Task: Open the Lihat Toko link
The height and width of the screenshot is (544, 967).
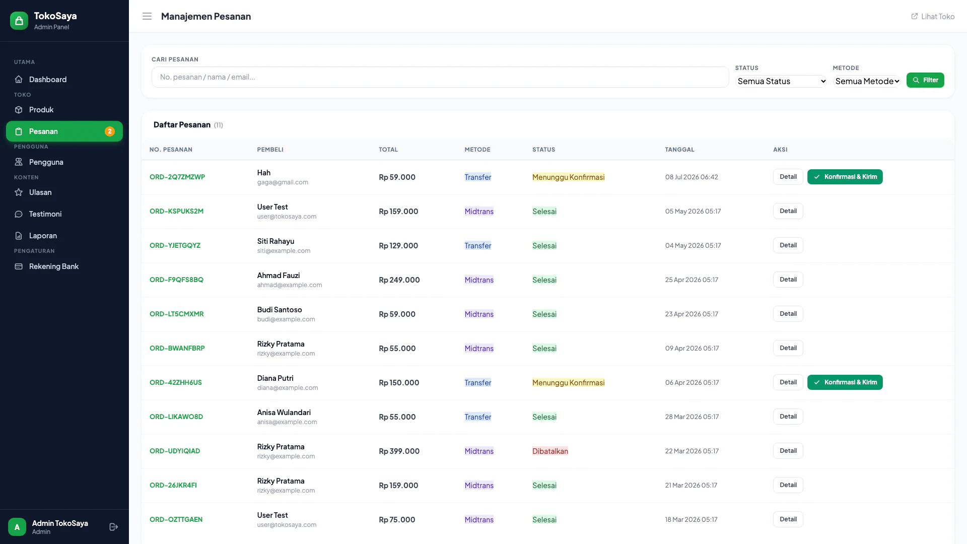Action: (933, 16)
